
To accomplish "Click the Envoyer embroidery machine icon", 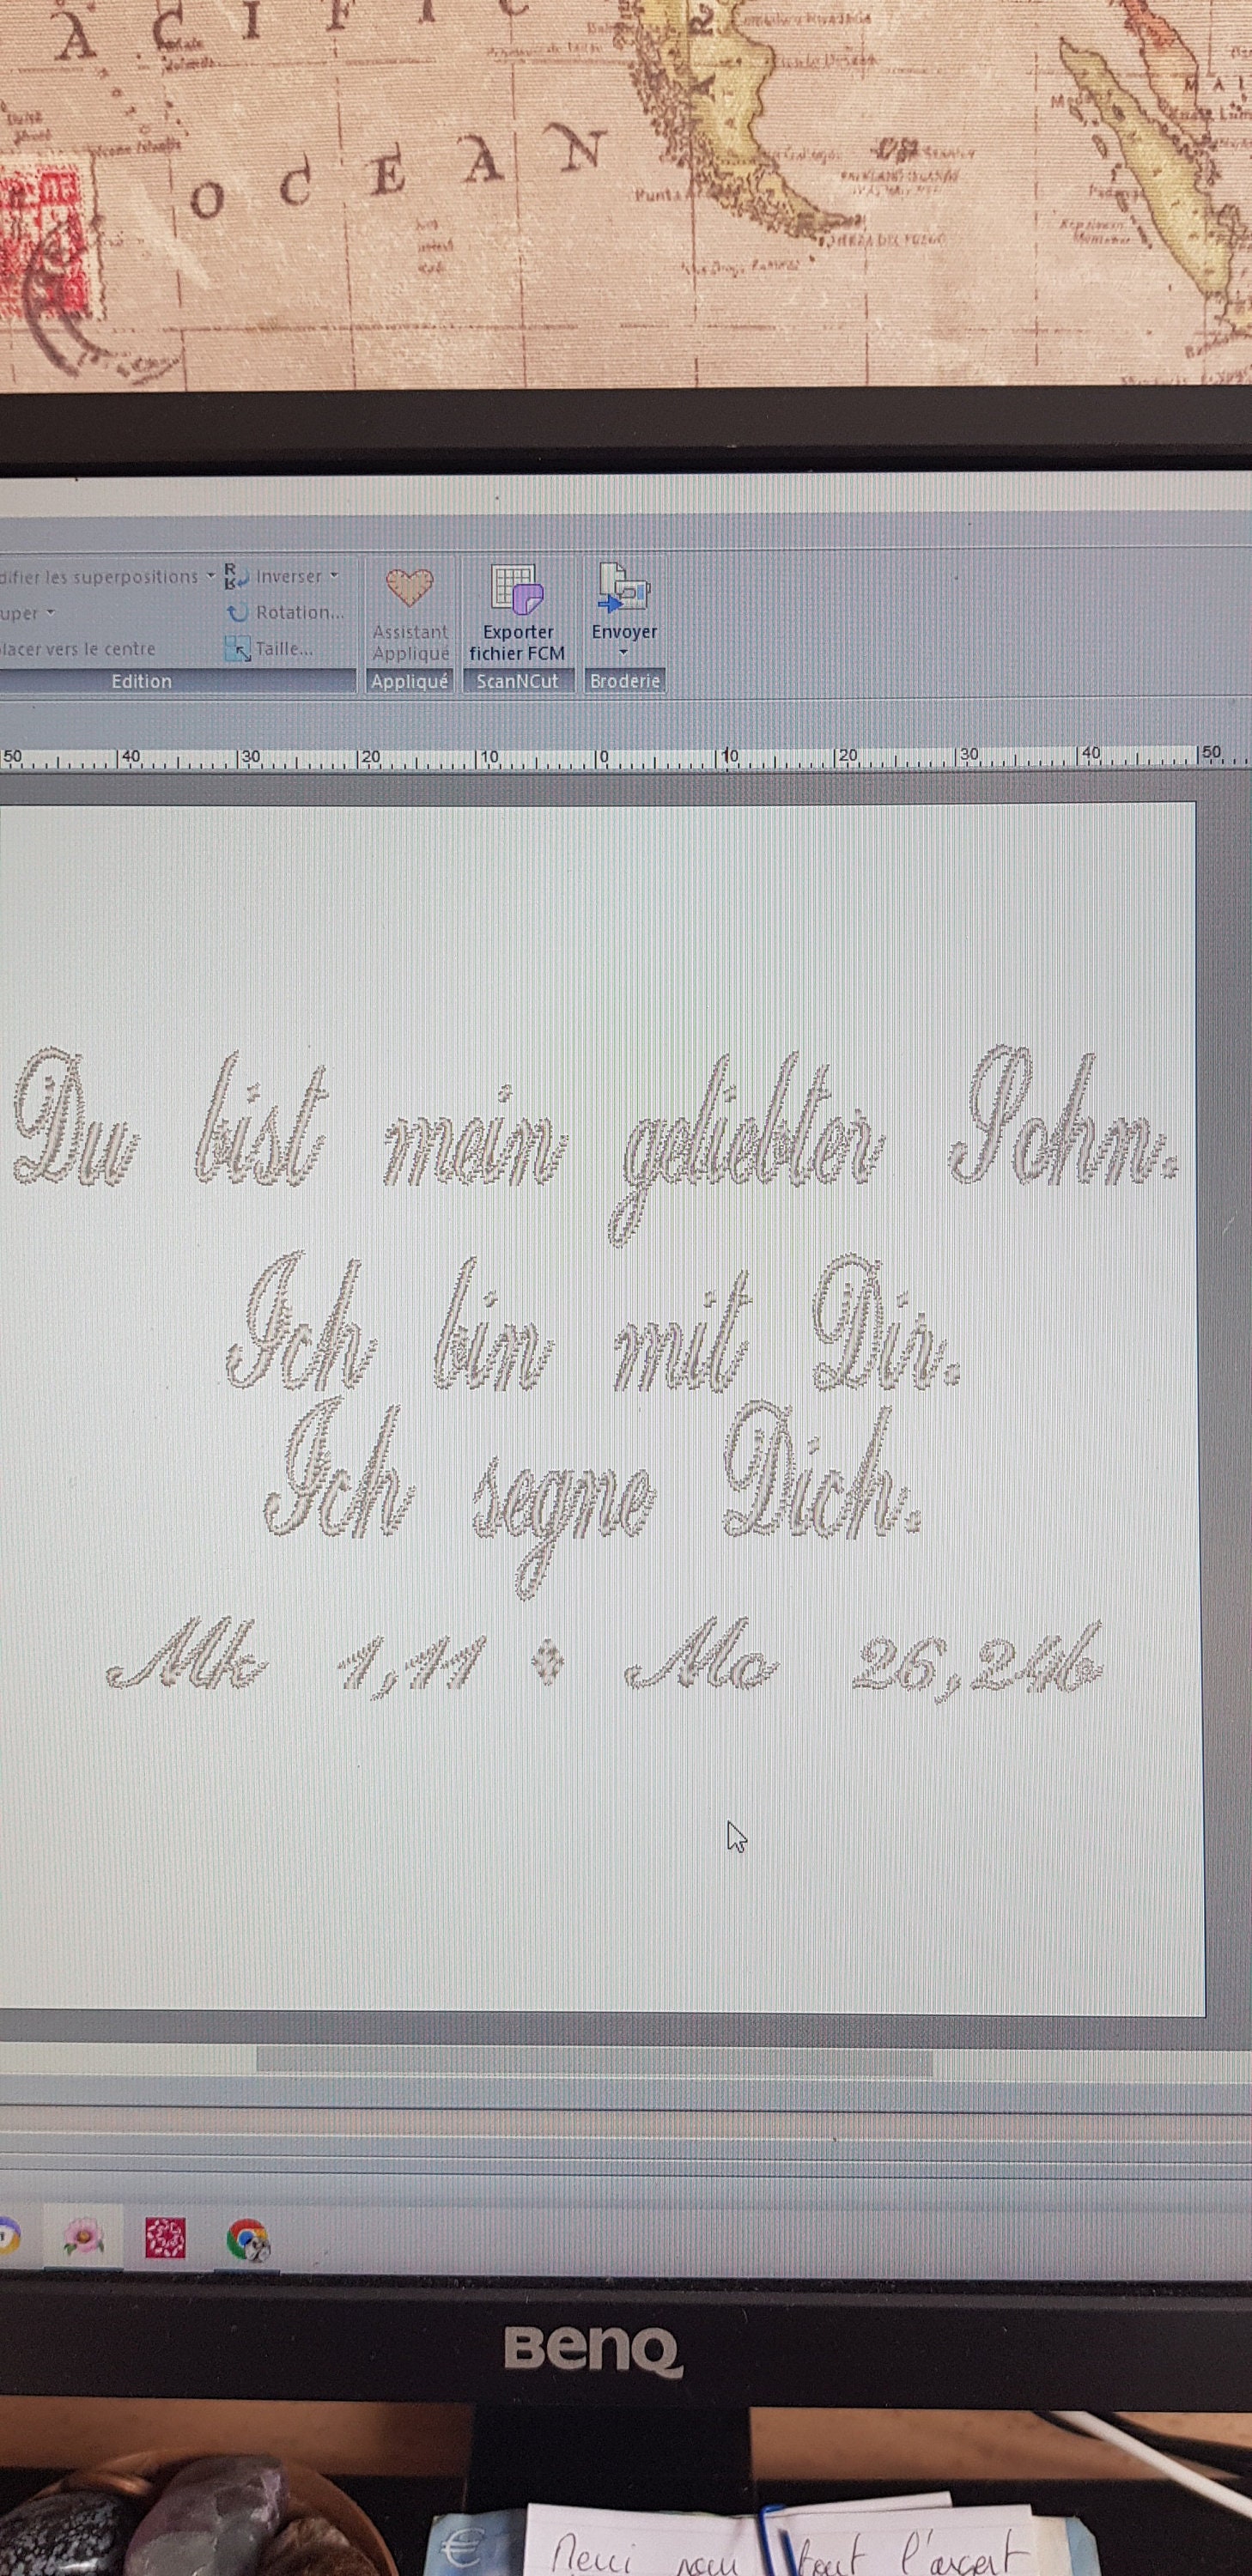I will tap(624, 587).
